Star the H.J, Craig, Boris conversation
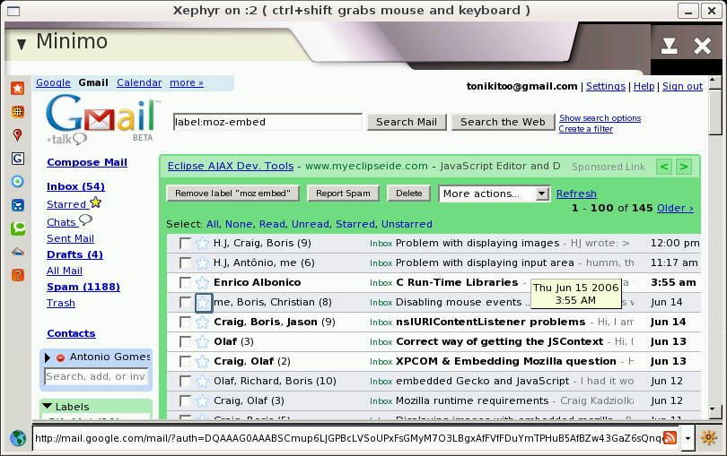The height and width of the screenshot is (456, 727). pos(202,243)
